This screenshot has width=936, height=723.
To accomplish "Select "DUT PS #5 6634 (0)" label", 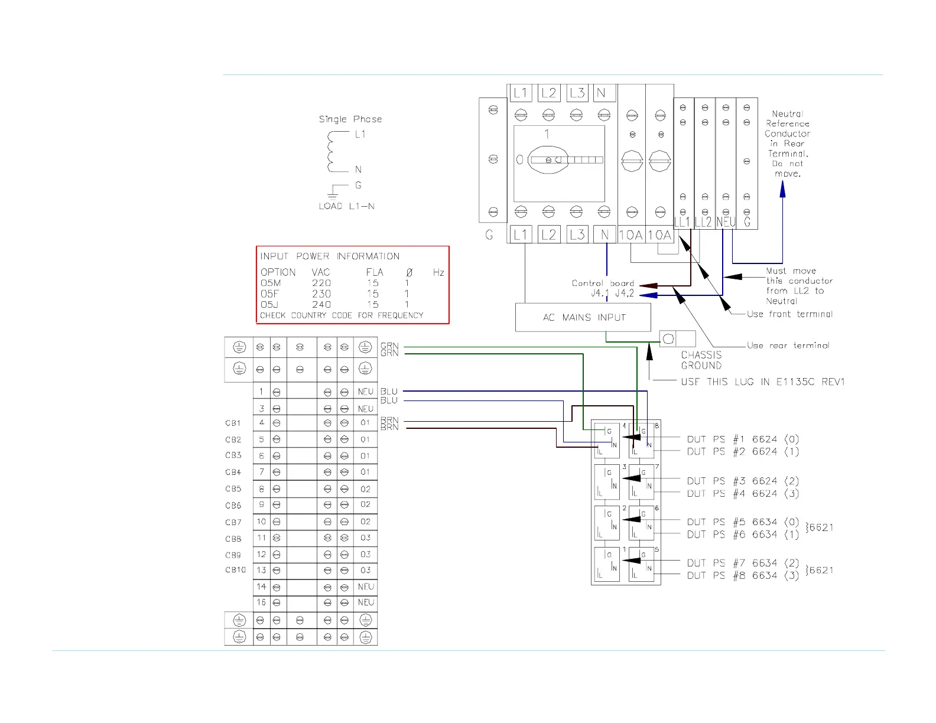I will (743, 522).
